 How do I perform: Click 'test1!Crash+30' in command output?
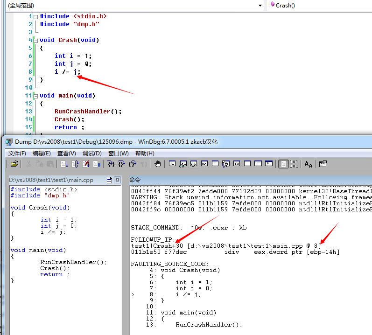[x=157, y=246]
